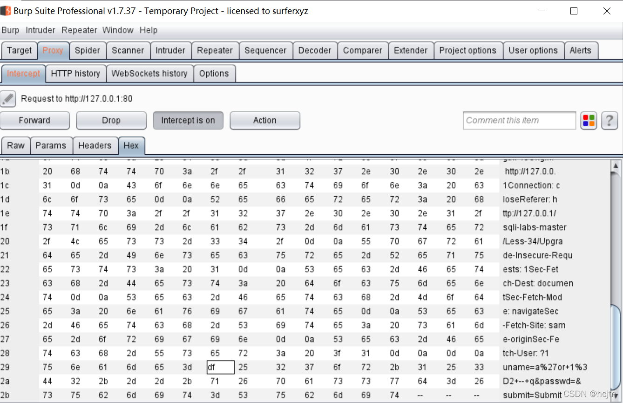Viewport: 623px width, 403px height.
Task: Open the HTTP history sub-tab
Action: [75, 74]
